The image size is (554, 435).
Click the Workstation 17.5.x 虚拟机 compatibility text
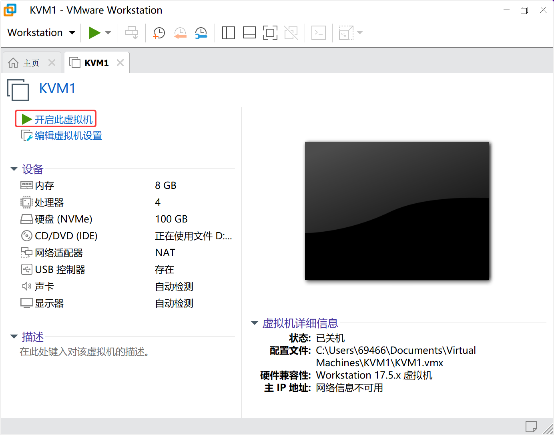coord(374,375)
